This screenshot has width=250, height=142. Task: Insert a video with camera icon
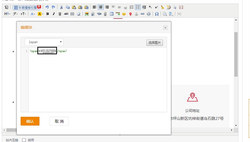(99, 14)
